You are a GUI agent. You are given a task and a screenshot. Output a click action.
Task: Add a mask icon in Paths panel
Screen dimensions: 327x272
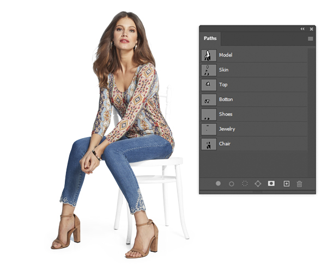point(271,183)
